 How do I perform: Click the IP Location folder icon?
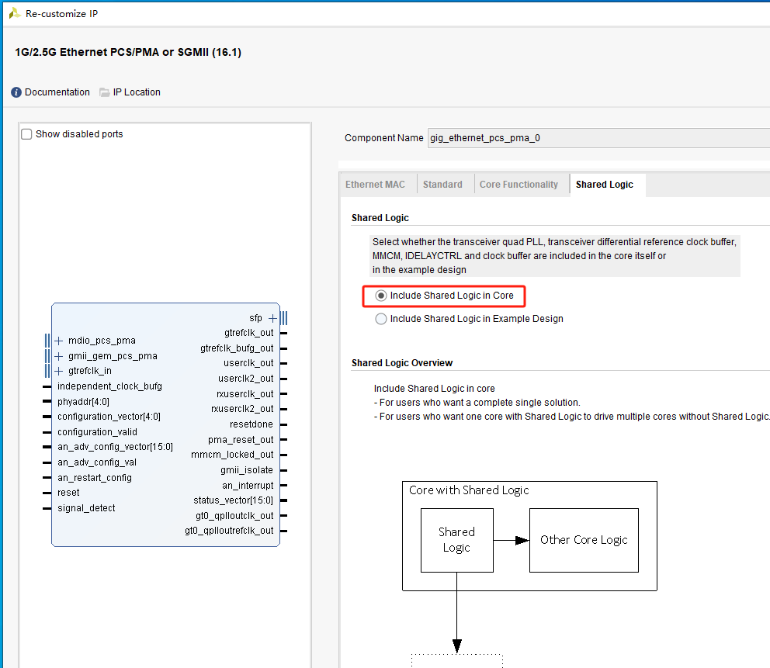pos(105,92)
